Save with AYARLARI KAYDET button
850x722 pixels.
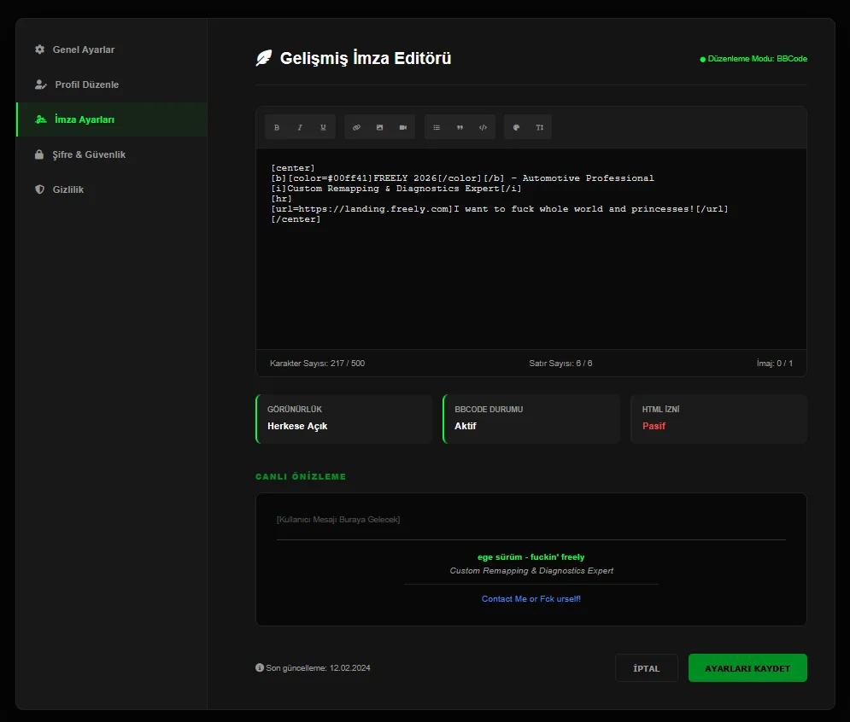tap(747, 668)
